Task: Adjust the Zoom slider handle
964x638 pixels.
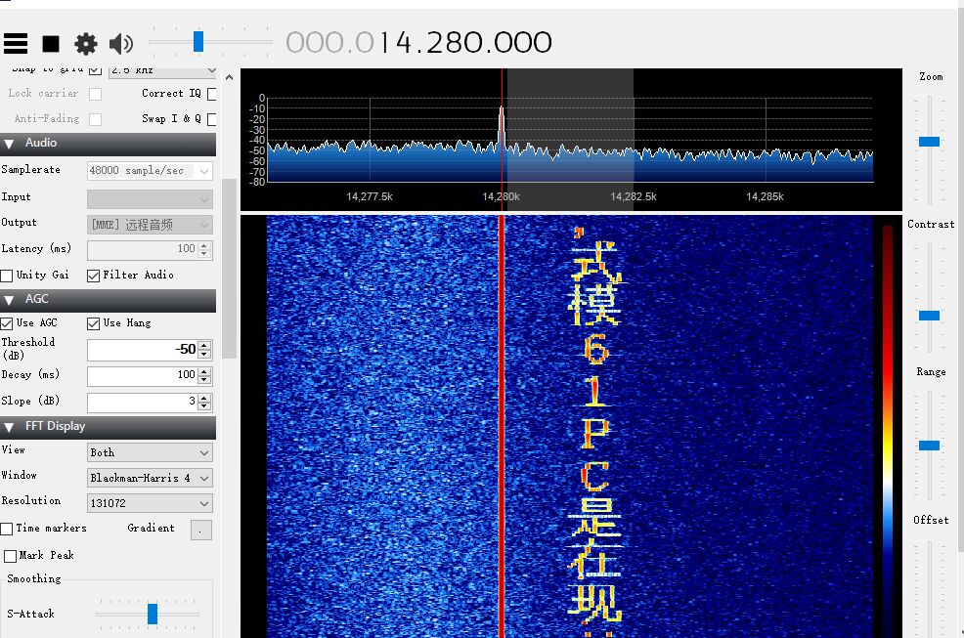Action: click(929, 142)
